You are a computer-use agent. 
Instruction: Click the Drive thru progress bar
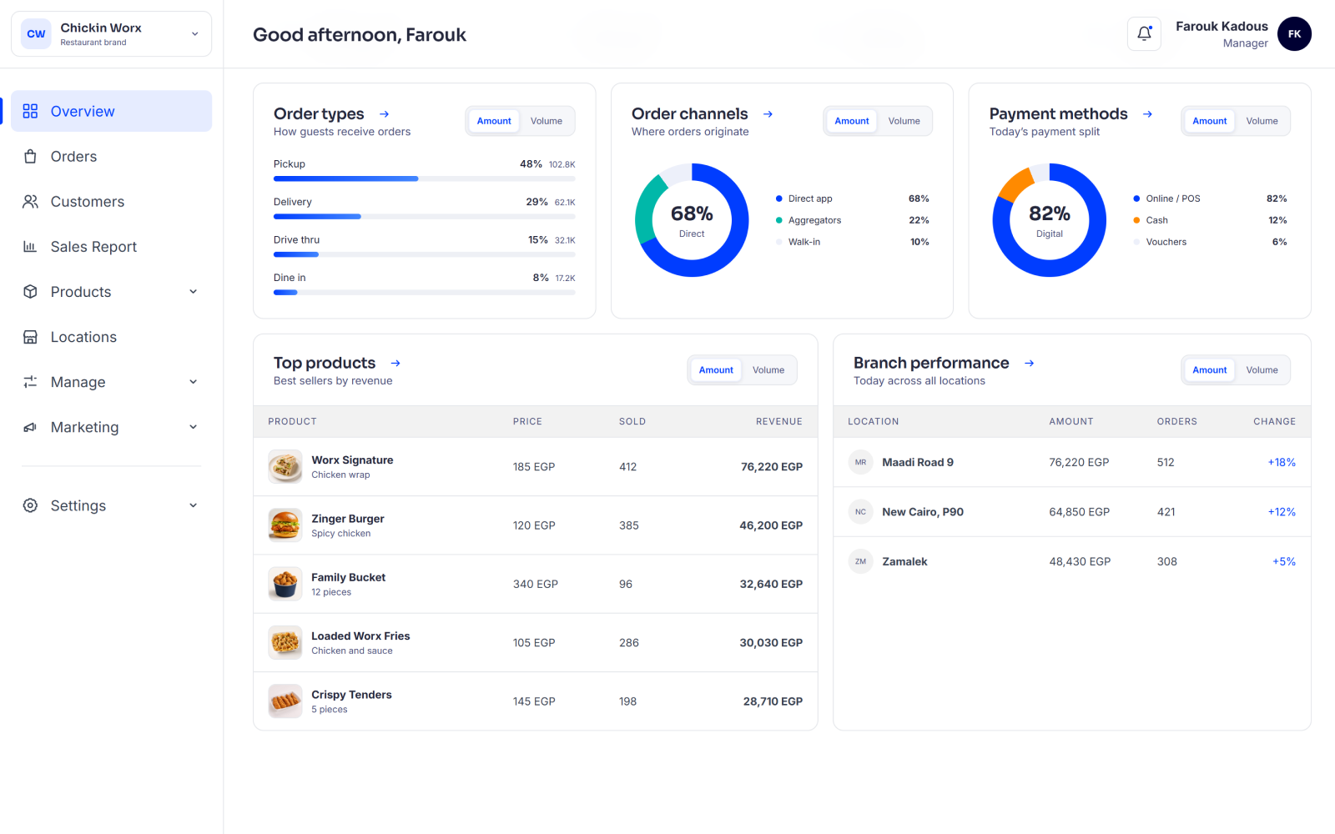424,254
